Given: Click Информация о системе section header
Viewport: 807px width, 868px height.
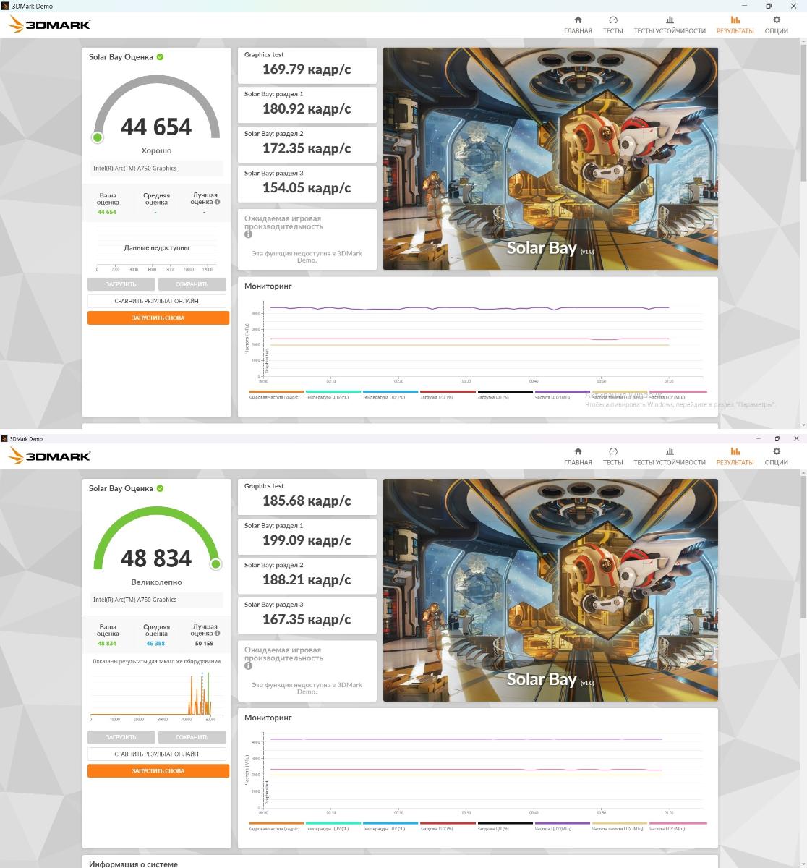Looking at the screenshot, I should click(x=133, y=864).
